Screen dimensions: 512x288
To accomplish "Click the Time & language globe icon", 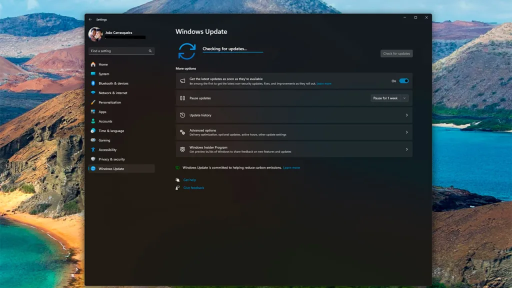I will click(93, 130).
